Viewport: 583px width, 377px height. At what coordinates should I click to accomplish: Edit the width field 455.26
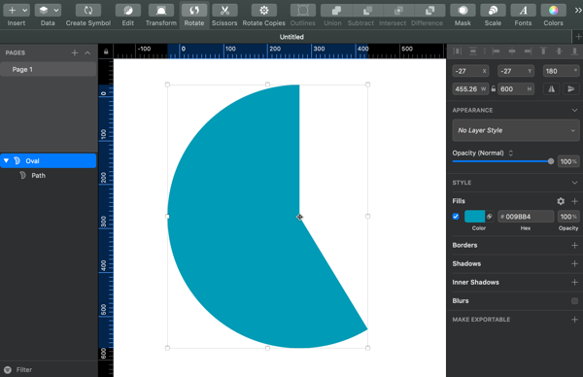(470, 88)
